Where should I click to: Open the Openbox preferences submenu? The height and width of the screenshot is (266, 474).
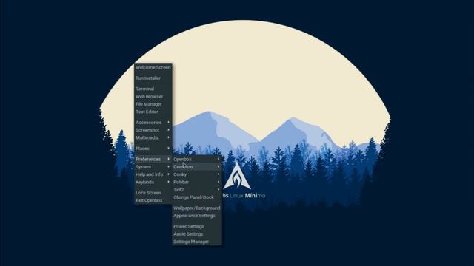coord(197,160)
